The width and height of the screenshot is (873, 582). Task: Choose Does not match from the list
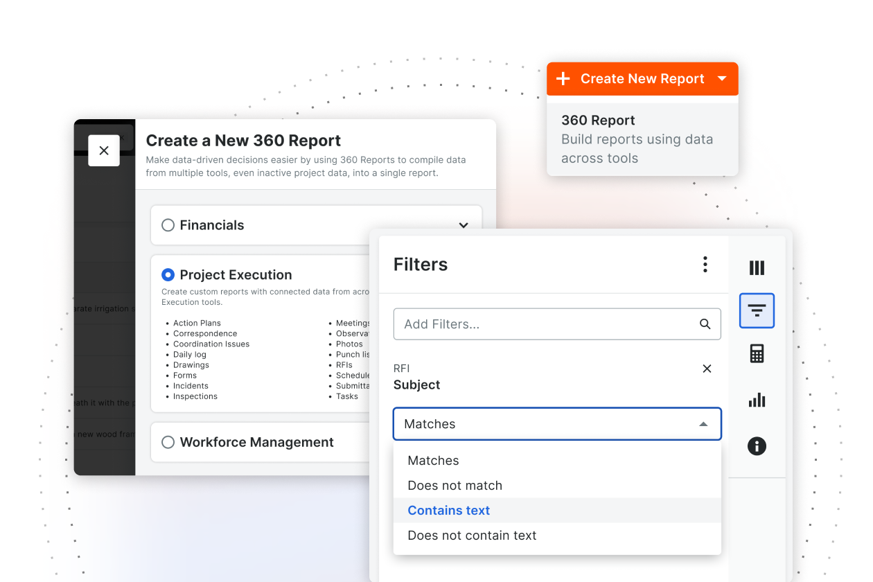(455, 485)
